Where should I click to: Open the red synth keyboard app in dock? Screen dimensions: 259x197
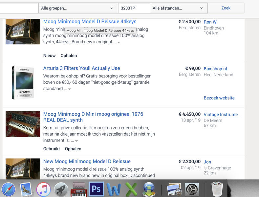79,189
